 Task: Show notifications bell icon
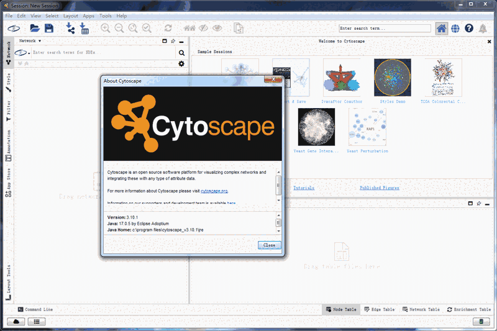click(x=483, y=29)
